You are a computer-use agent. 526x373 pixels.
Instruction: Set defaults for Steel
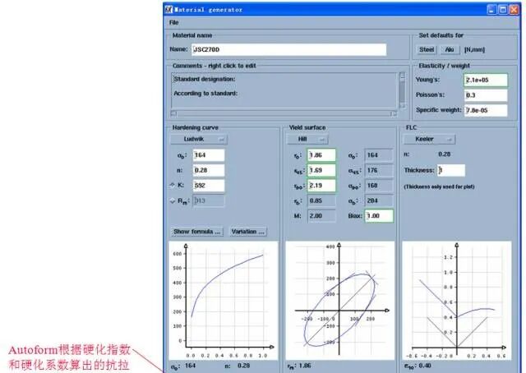[x=427, y=49]
